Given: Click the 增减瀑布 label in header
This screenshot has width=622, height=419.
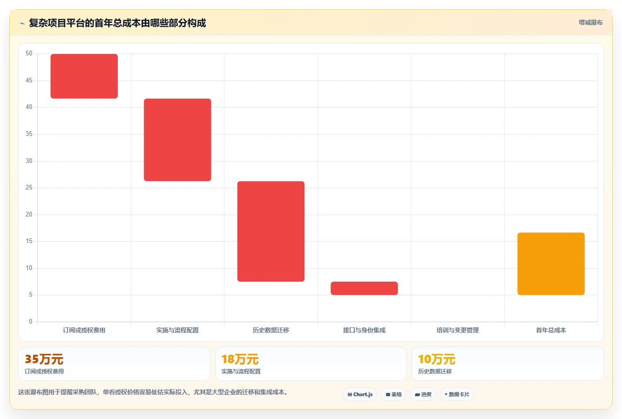Looking at the screenshot, I should [x=591, y=22].
